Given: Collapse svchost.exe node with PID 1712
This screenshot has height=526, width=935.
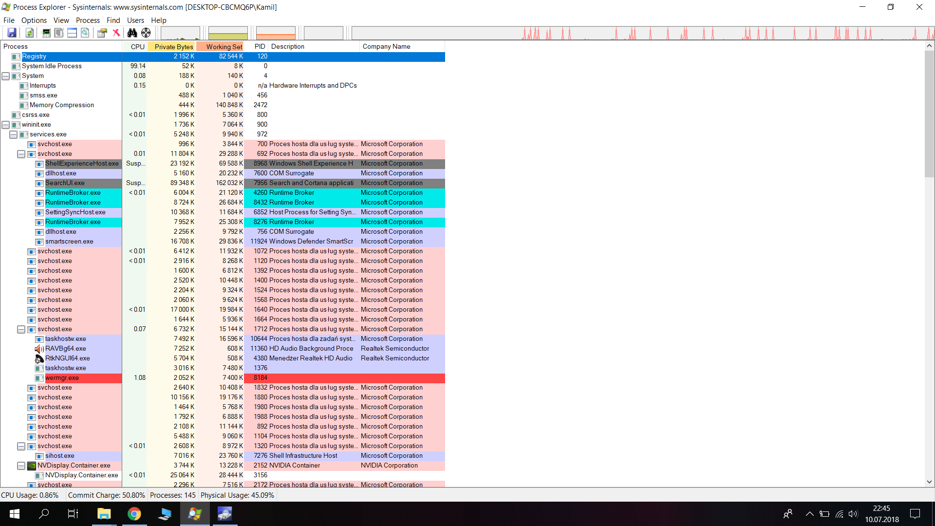Looking at the screenshot, I should pyautogui.click(x=21, y=329).
